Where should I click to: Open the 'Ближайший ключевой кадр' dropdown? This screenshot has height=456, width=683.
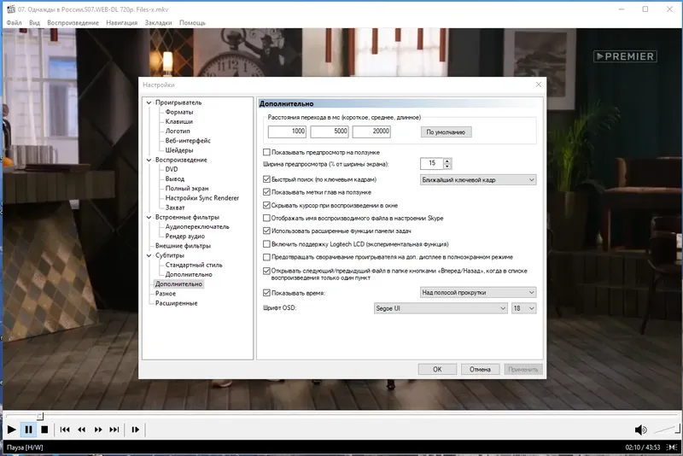478,180
